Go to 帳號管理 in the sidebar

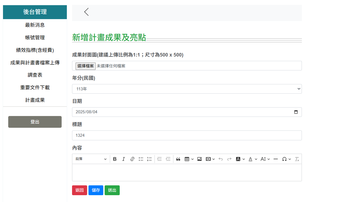(35, 38)
